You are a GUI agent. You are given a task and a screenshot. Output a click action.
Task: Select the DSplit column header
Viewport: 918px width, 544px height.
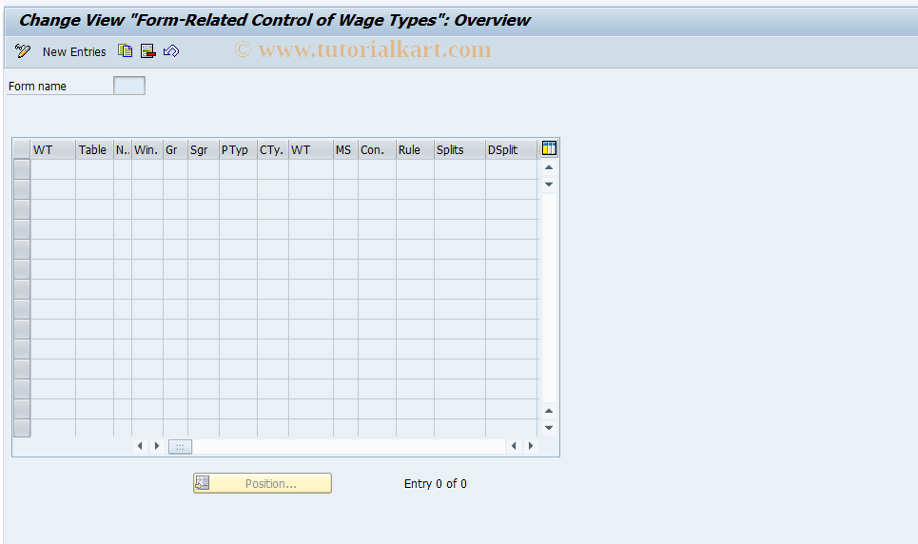click(511, 150)
